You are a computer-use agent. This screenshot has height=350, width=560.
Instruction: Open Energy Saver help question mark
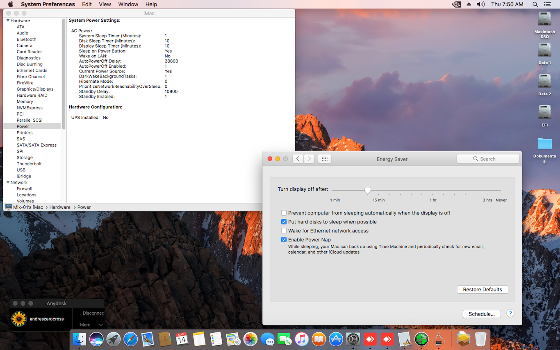(x=510, y=314)
